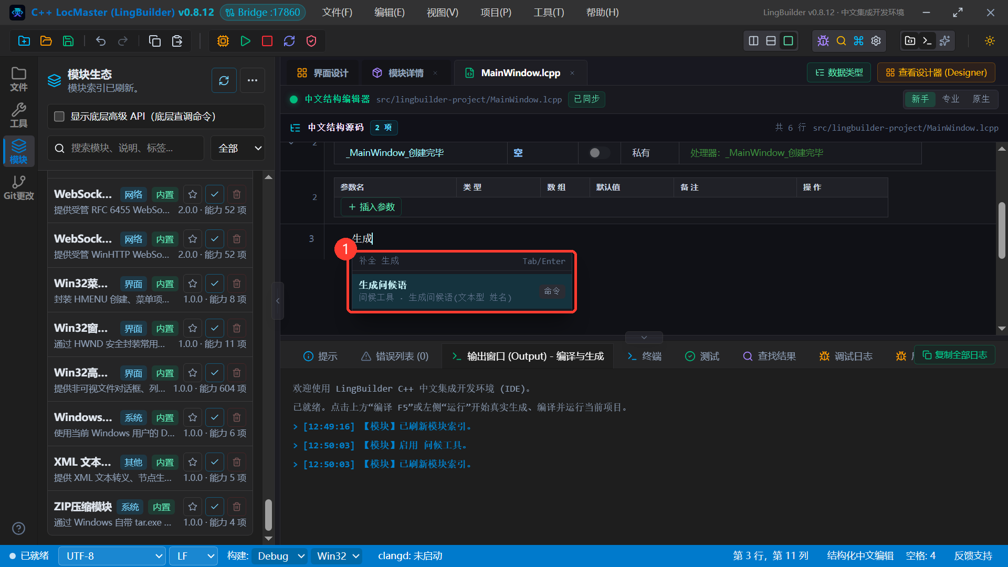Open the 全部 module filter dropdown
The width and height of the screenshot is (1008, 567).
coord(238,148)
